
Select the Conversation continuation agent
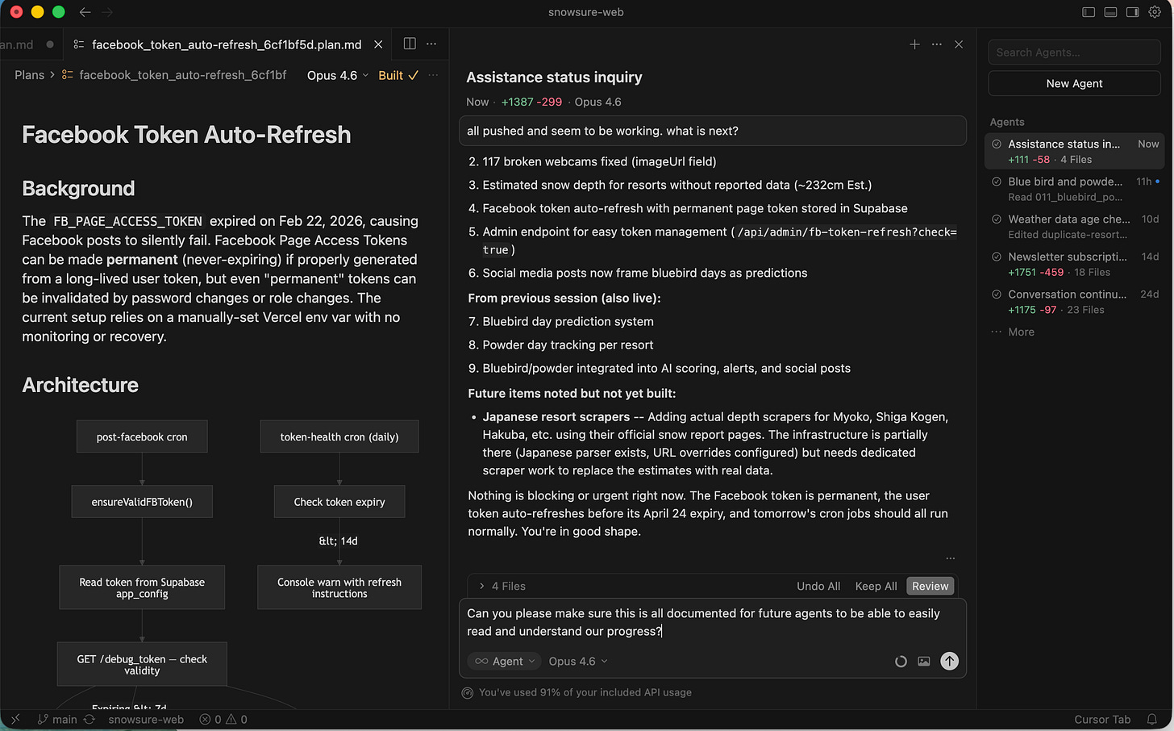pos(1075,301)
